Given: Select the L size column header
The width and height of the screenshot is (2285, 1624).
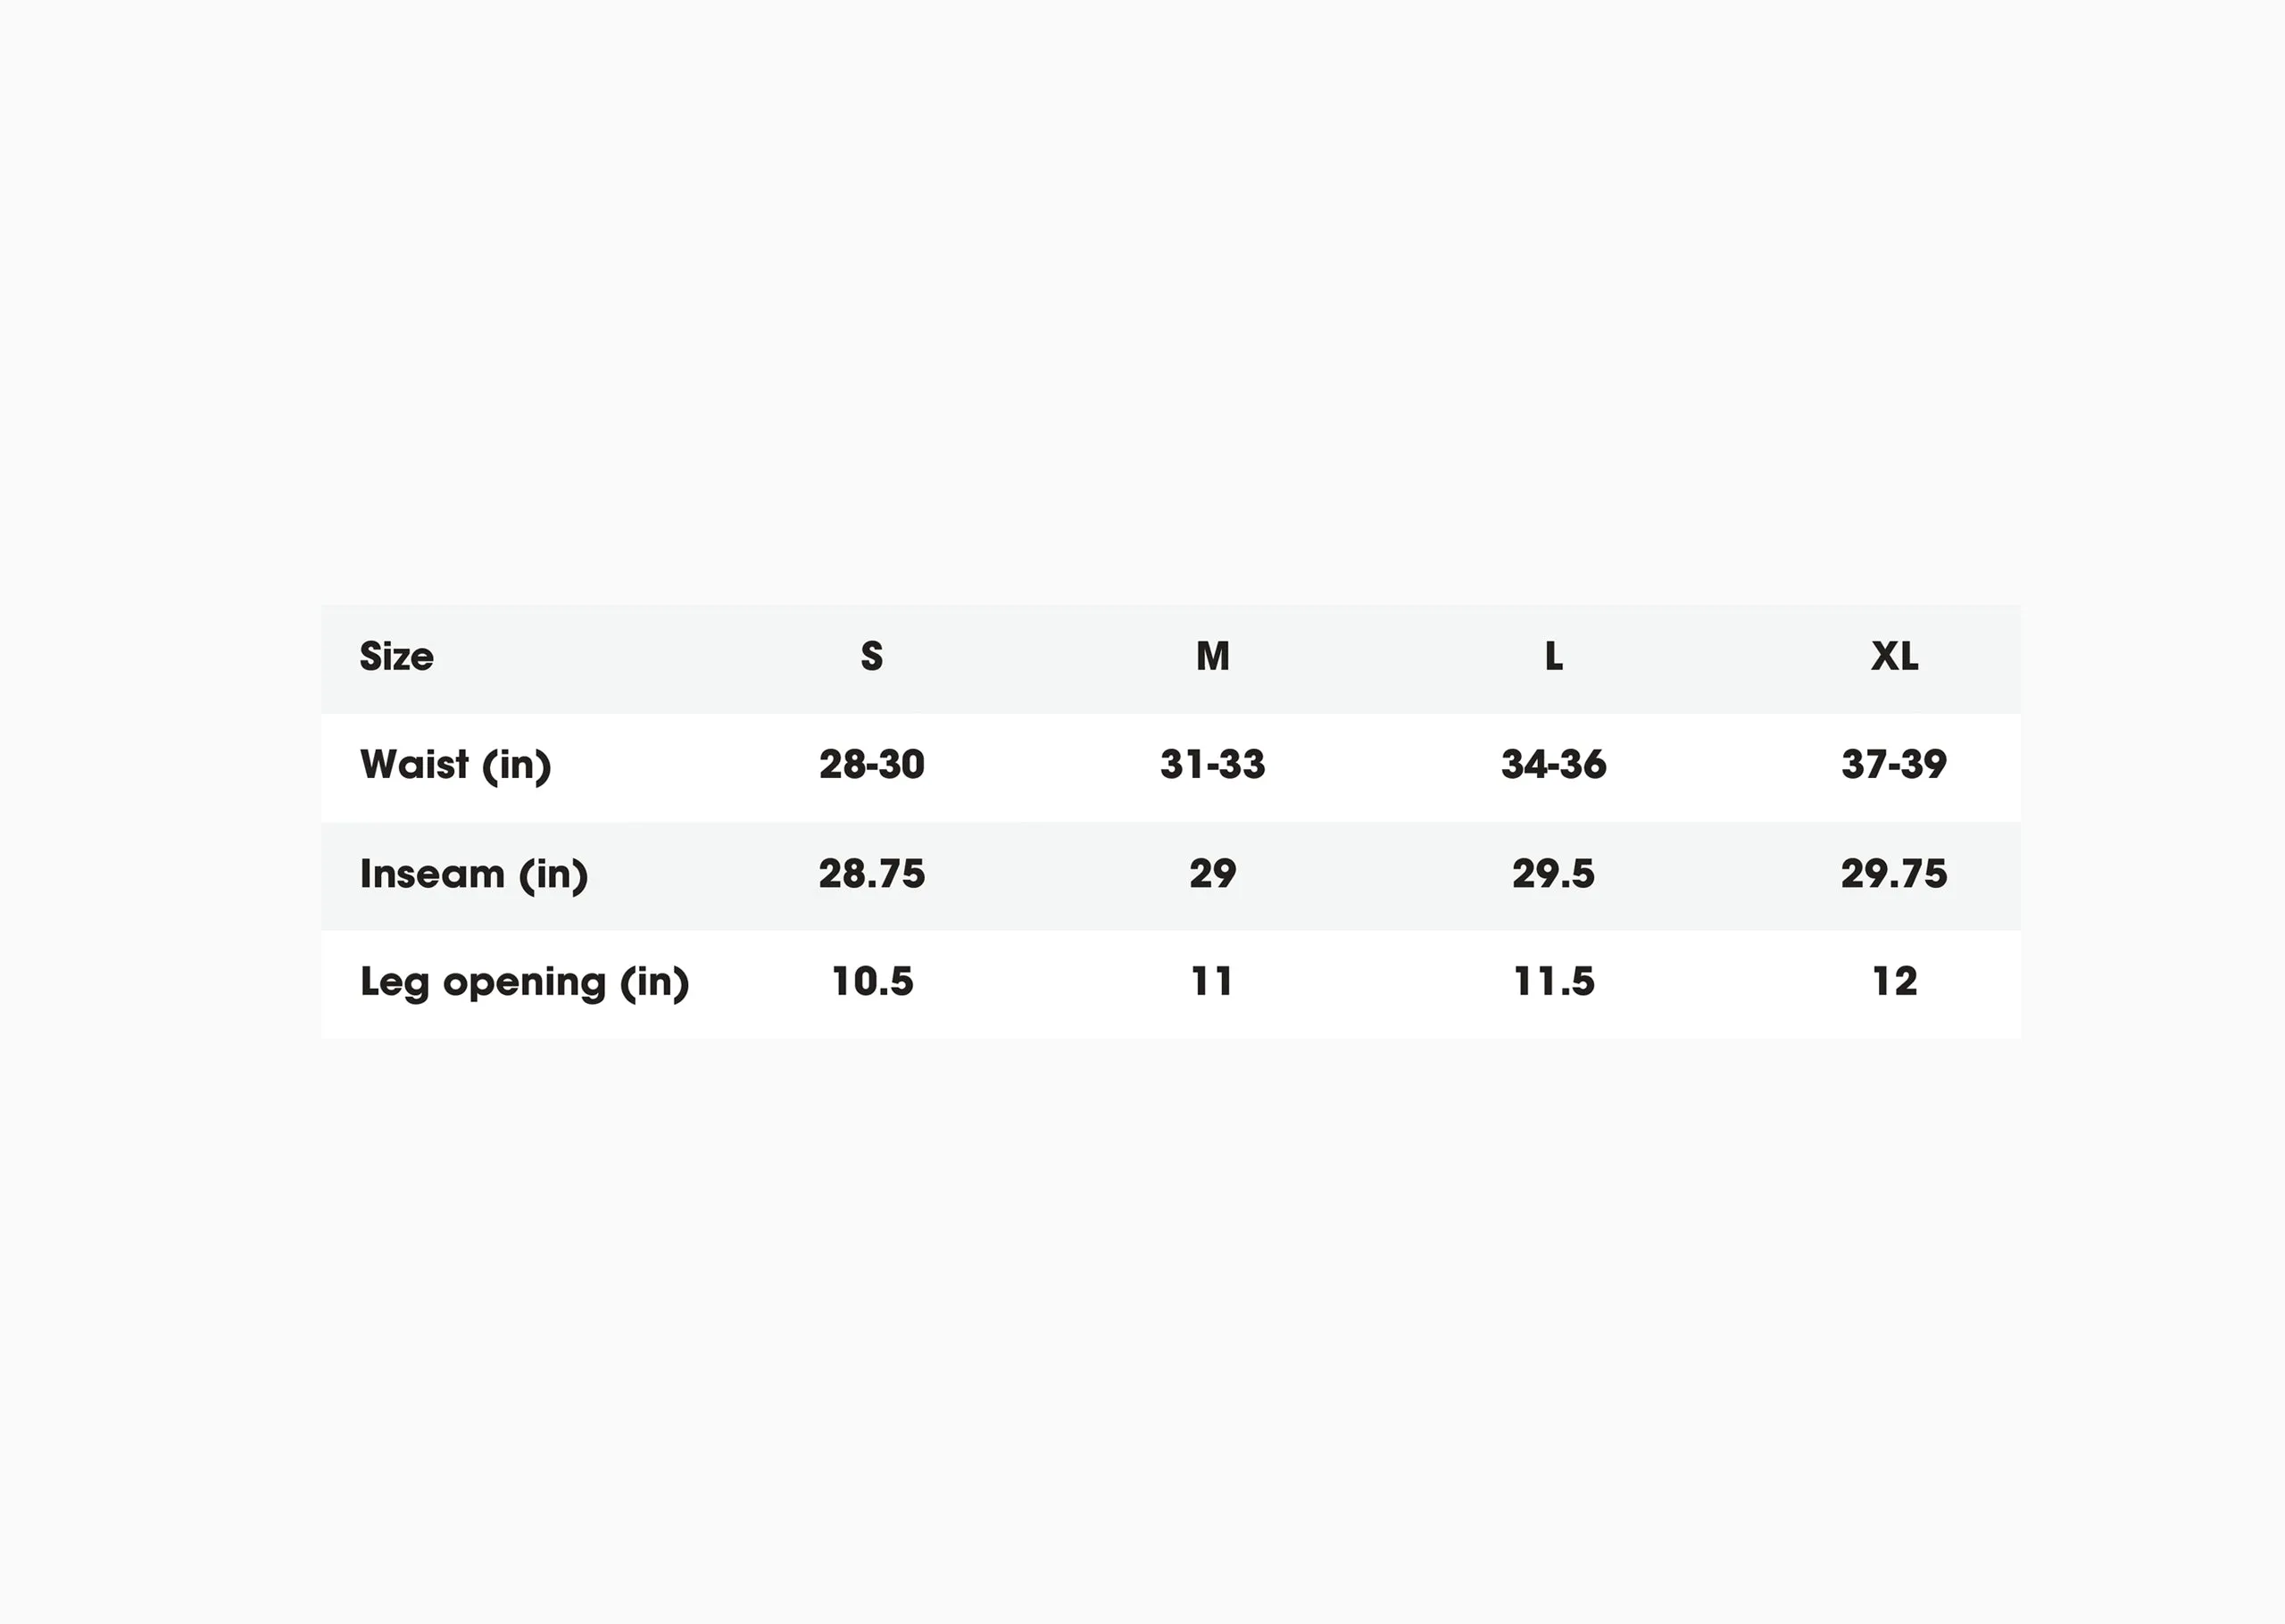Looking at the screenshot, I should point(1553,656).
